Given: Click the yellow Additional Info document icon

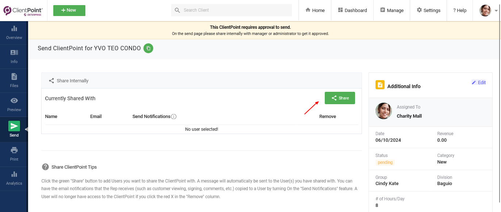Looking at the screenshot, I should point(380,85).
